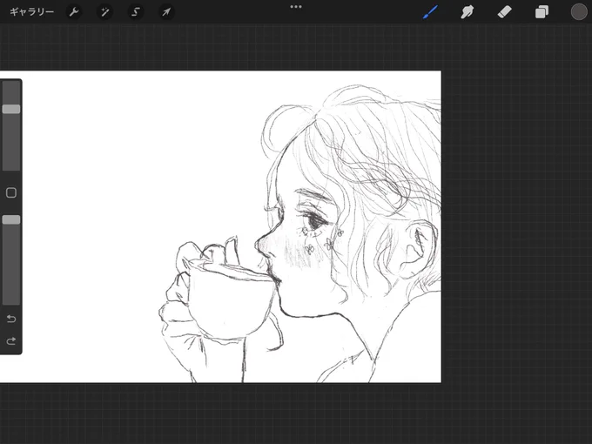Open the active color picker circle
592x444 pixels.
pos(578,11)
